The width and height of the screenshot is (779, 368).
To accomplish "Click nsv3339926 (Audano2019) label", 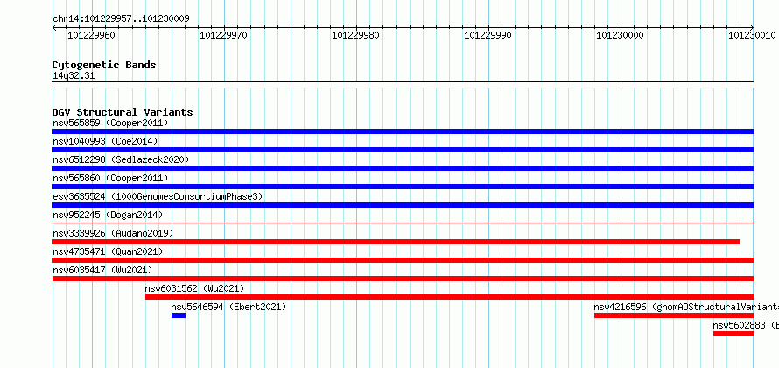I will 113,233.
